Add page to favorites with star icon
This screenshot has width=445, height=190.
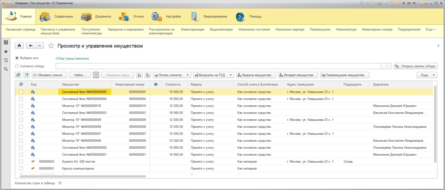coord(51,45)
